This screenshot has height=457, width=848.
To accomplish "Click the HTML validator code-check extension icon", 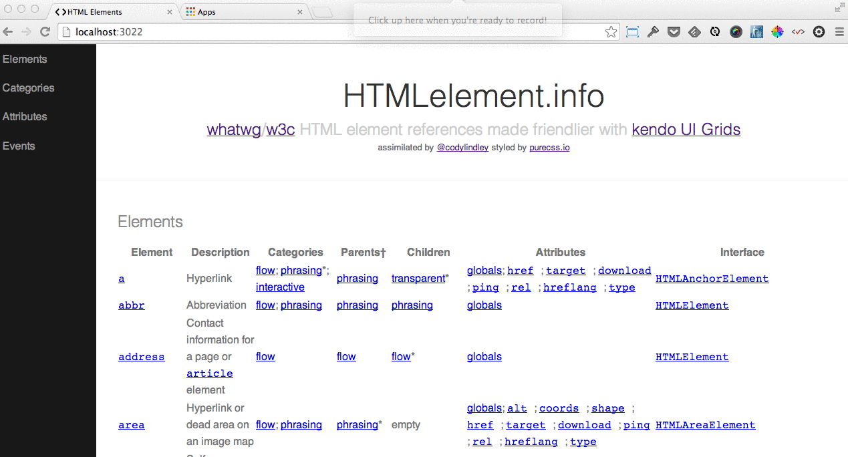I will (x=798, y=31).
